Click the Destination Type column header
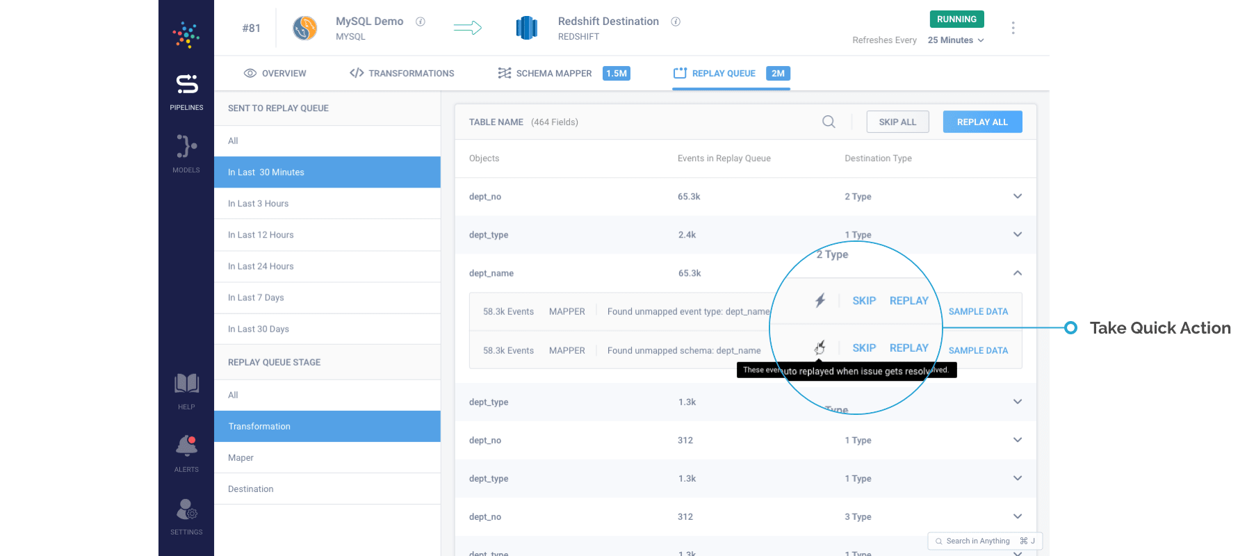Viewport: 1247px width, 556px height. (878, 158)
